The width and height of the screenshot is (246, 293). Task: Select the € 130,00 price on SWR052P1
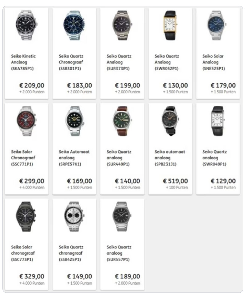[x=175, y=85]
